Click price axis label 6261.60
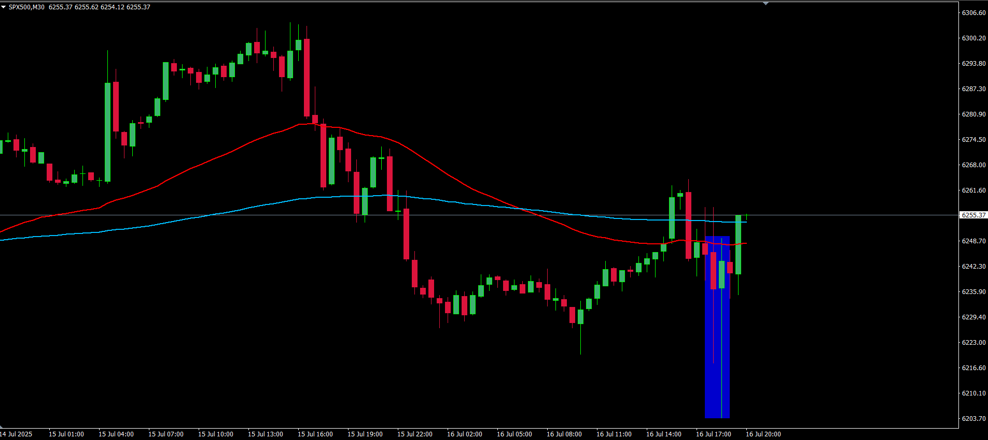This screenshot has width=988, height=440. coord(973,190)
